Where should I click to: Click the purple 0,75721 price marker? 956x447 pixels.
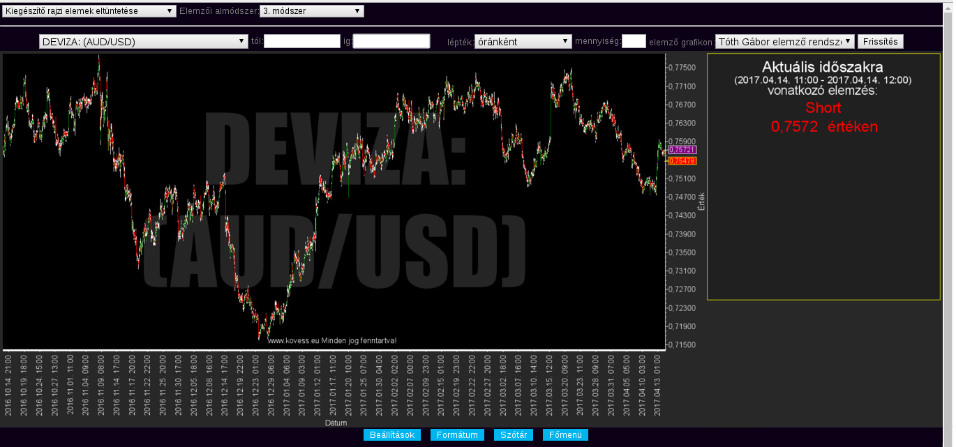click(x=682, y=150)
